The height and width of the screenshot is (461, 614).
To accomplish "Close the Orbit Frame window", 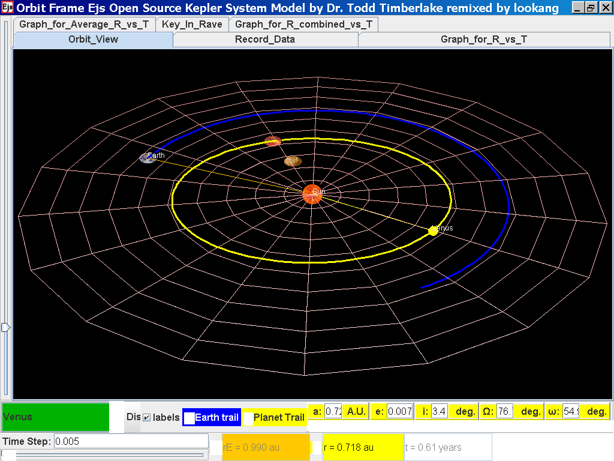I will (x=606, y=7).
